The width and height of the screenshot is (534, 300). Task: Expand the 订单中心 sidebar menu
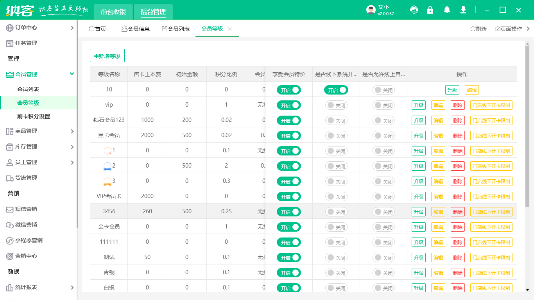(72, 28)
